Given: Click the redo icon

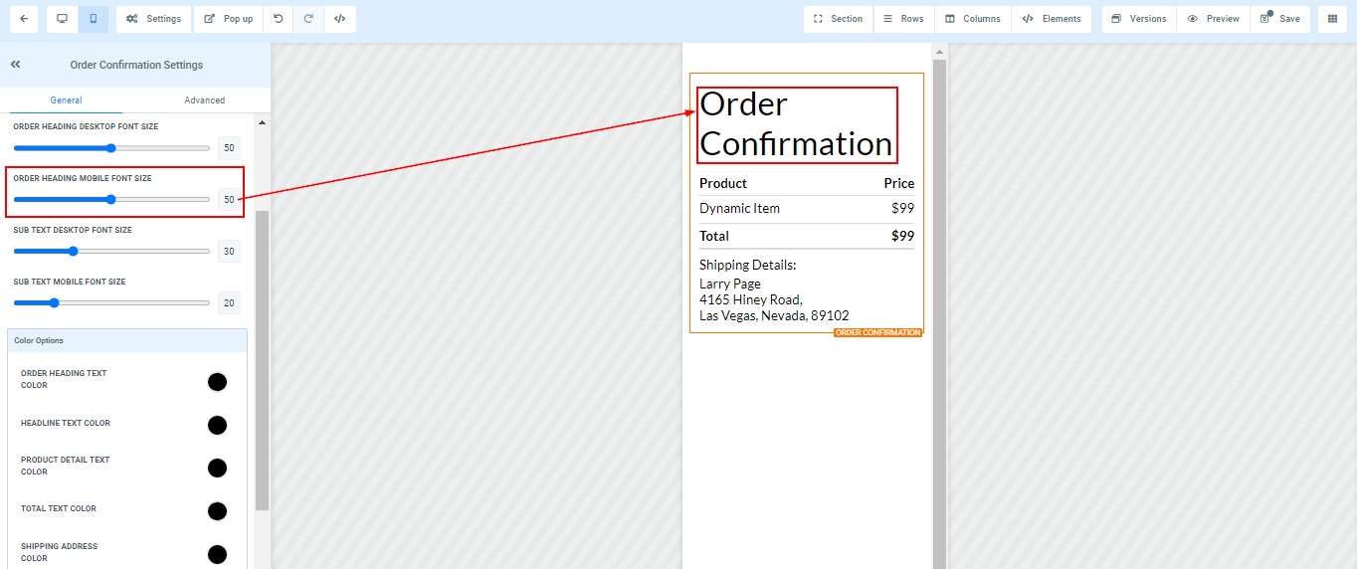Looking at the screenshot, I should 308,19.
